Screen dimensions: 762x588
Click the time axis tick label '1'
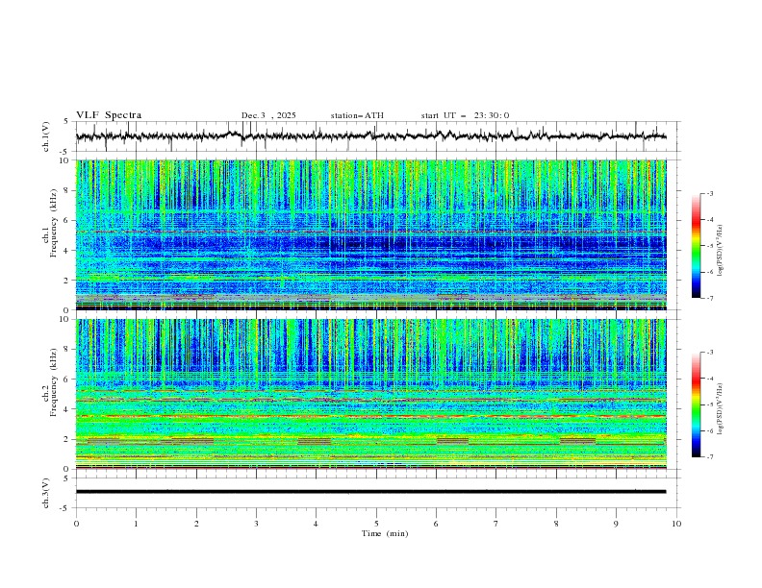click(136, 524)
